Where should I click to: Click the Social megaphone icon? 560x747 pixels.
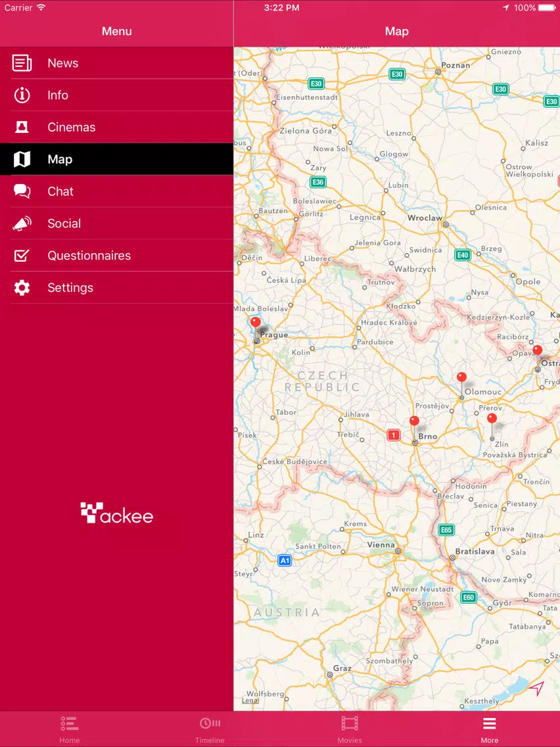click(x=22, y=224)
